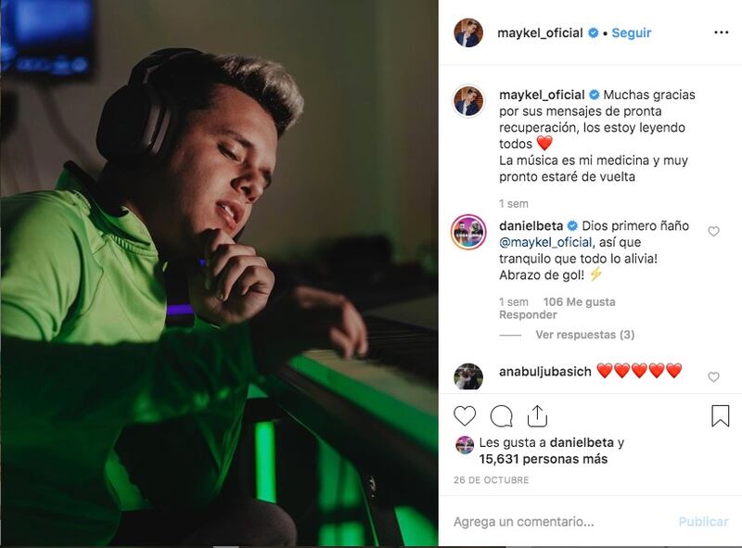Click the Publicar comment button
This screenshot has height=548, width=742.
click(x=703, y=521)
